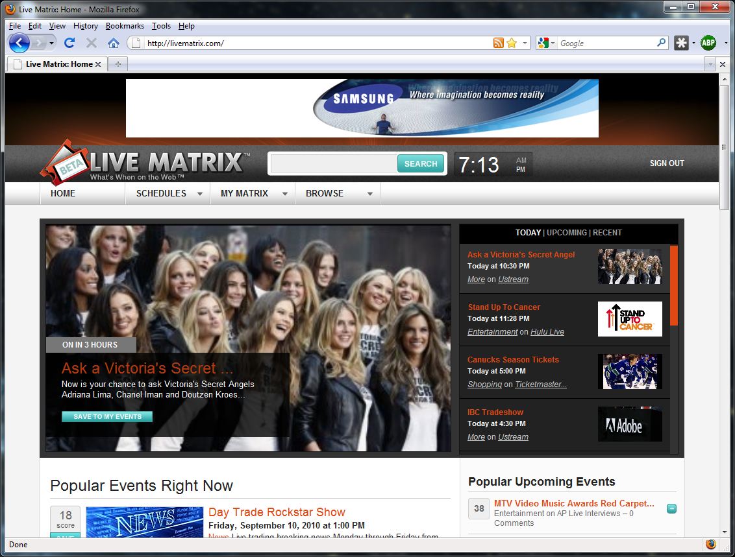Click the Google search box
Viewport: 735px width, 557px height.
606,43
